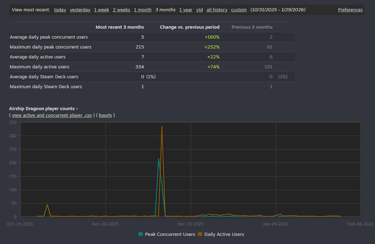Show 'all history' player data
Image resolution: width=375 pixels, height=244 pixels.
[217, 10]
